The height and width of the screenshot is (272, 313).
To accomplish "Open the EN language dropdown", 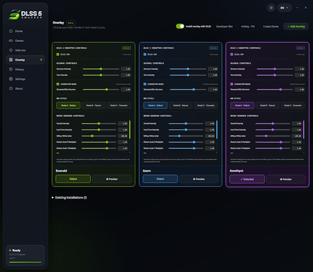I will [x=284, y=8].
